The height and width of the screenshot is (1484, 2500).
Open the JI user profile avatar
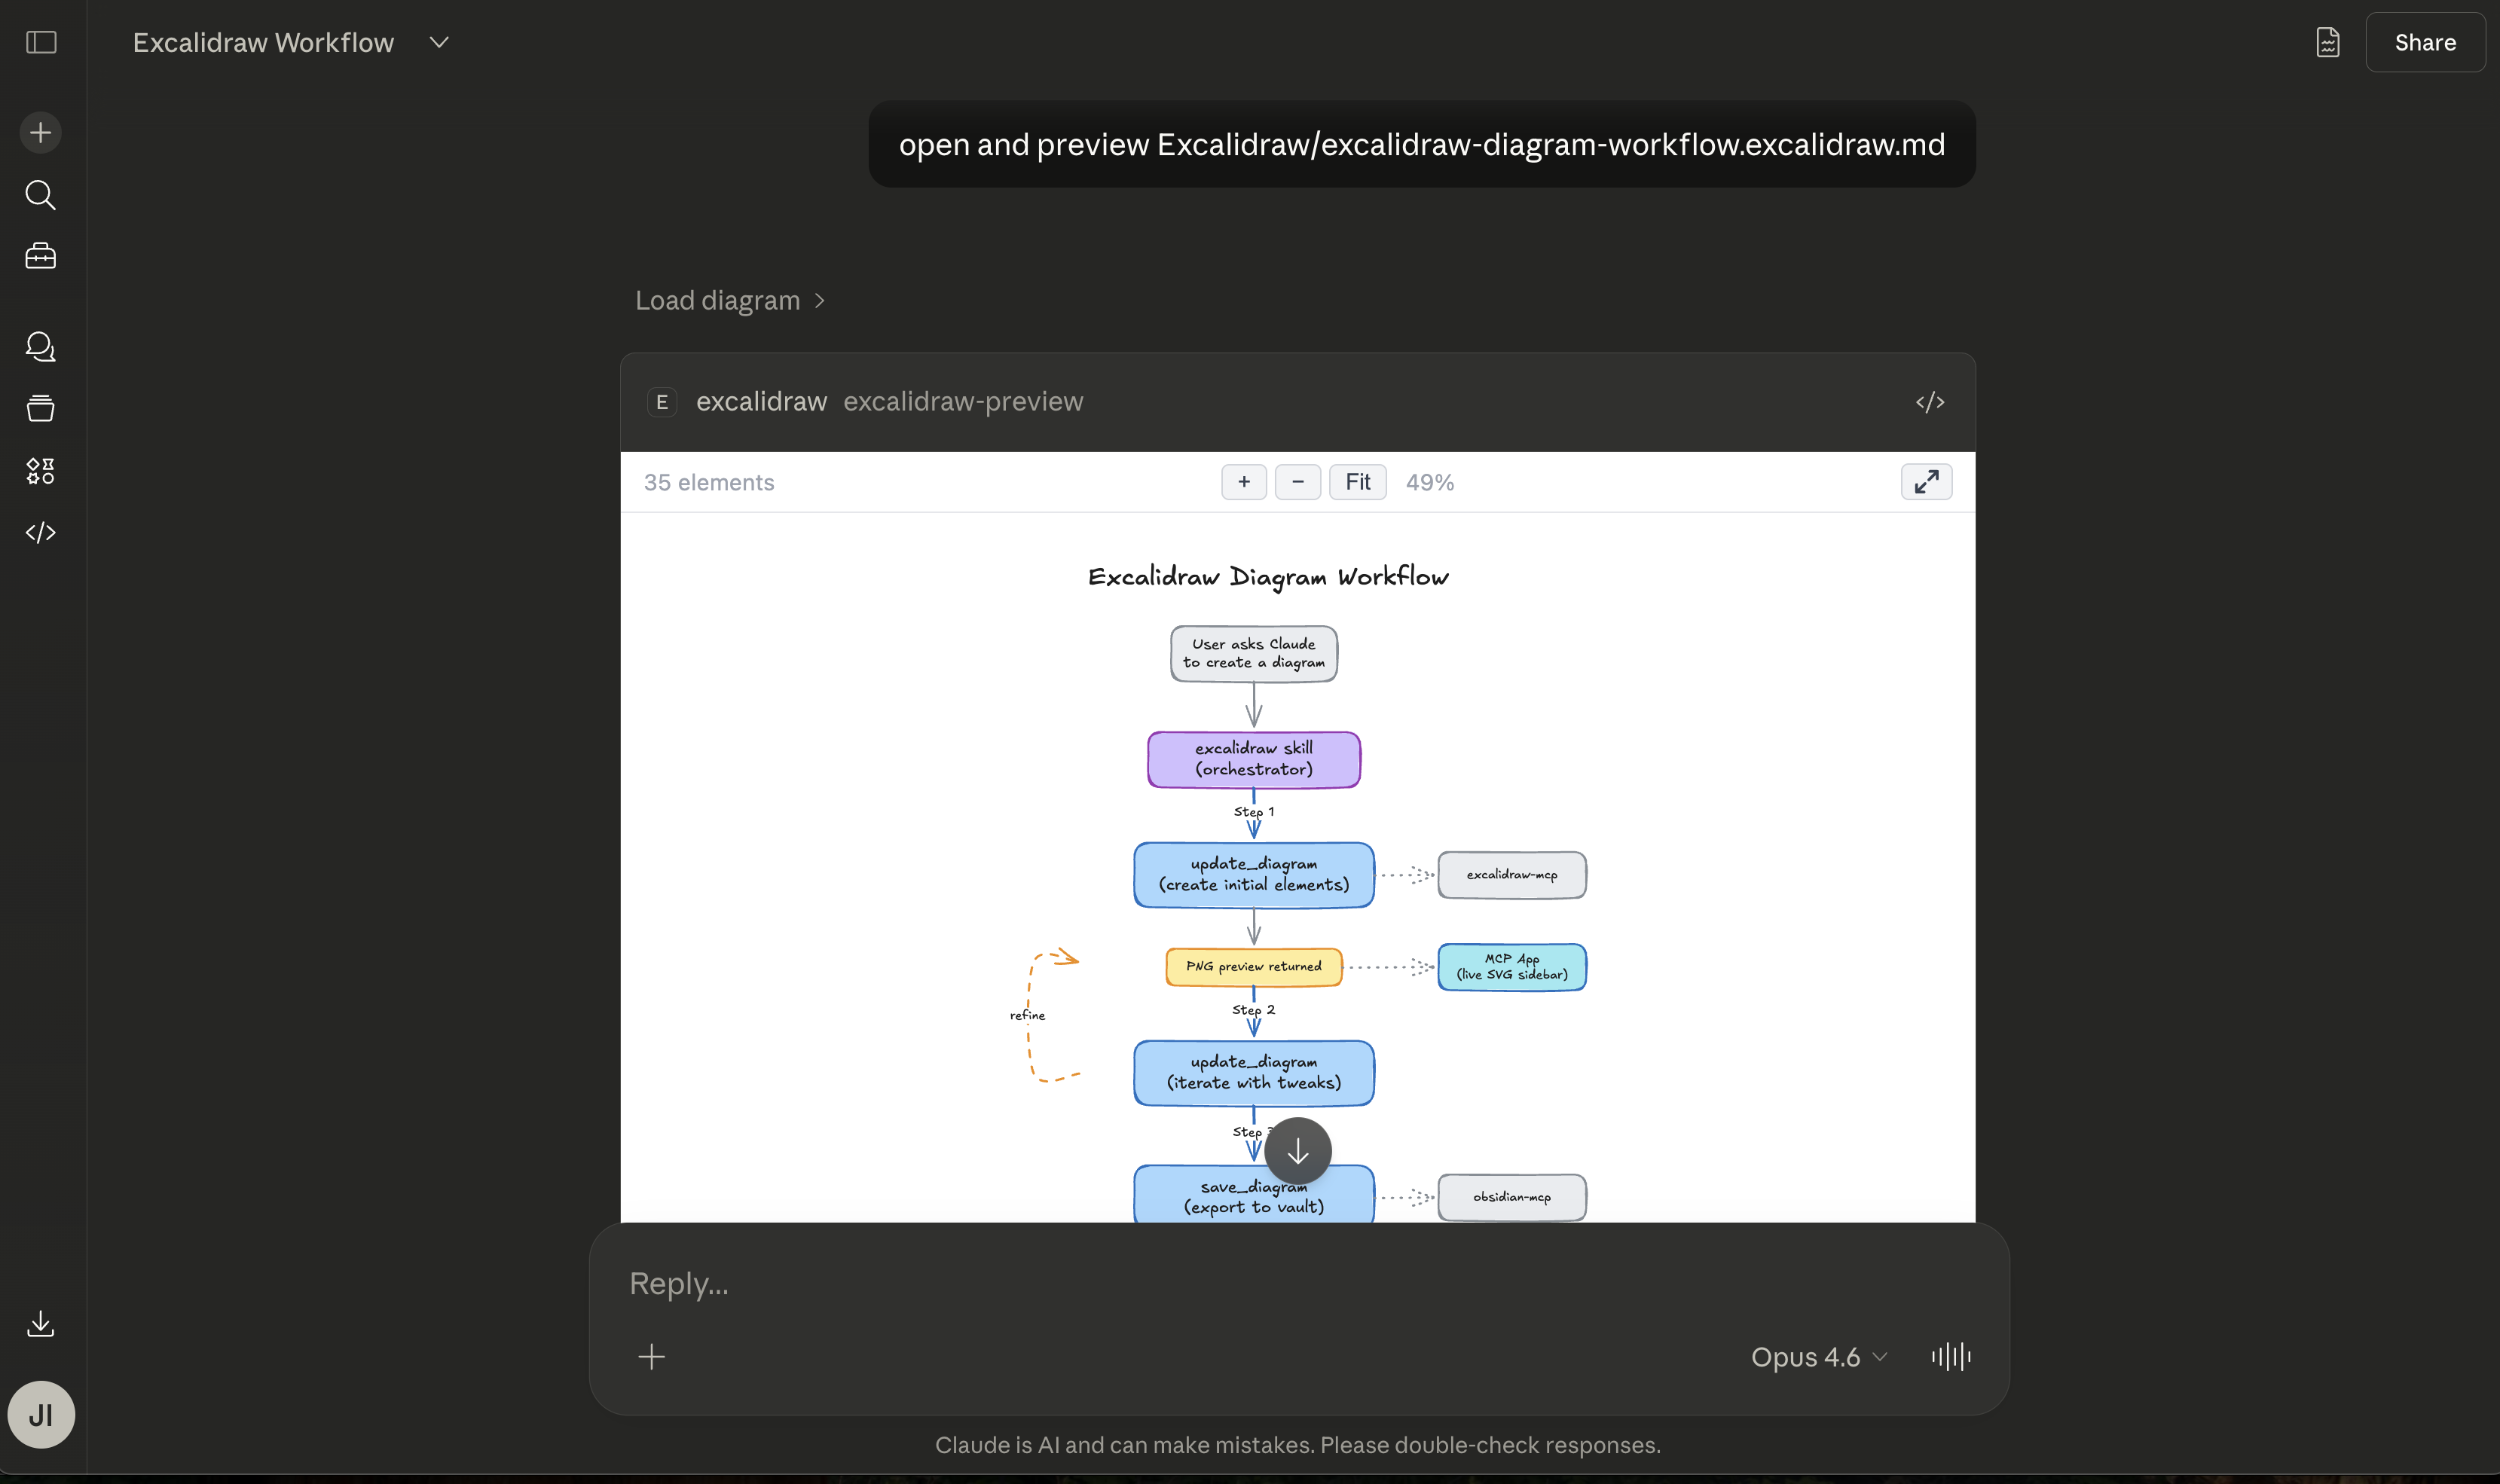(41, 1415)
